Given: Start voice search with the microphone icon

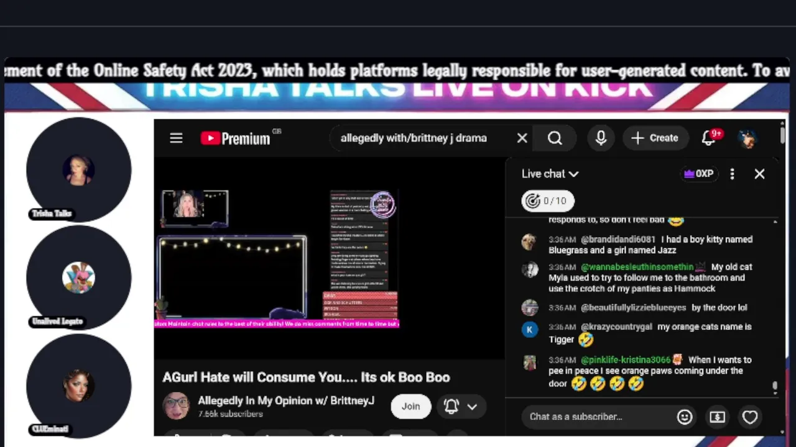Looking at the screenshot, I should [601, 138].
